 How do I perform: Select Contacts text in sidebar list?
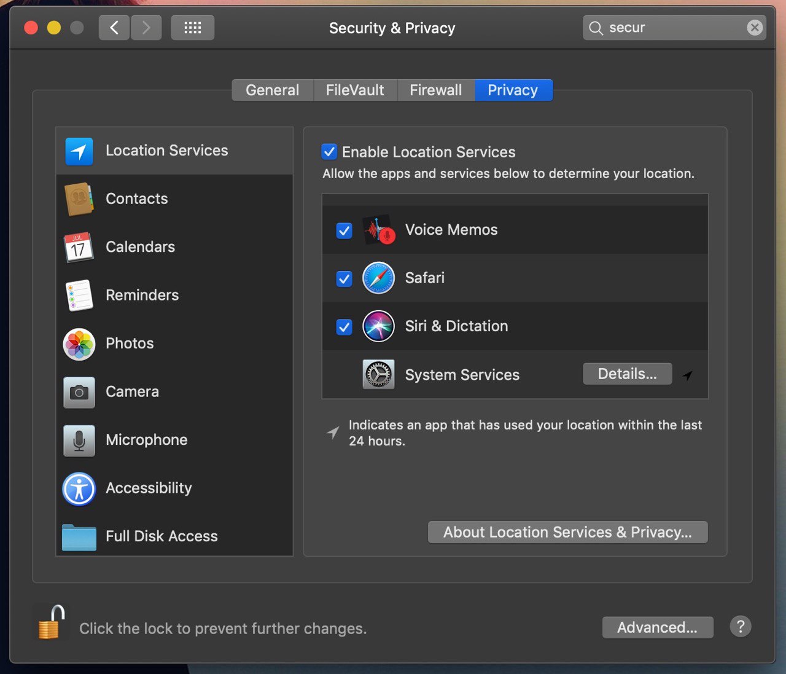point(137,199)
